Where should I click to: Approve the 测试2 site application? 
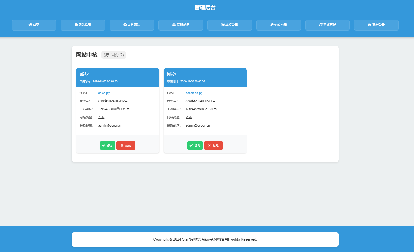click(107, 145)
